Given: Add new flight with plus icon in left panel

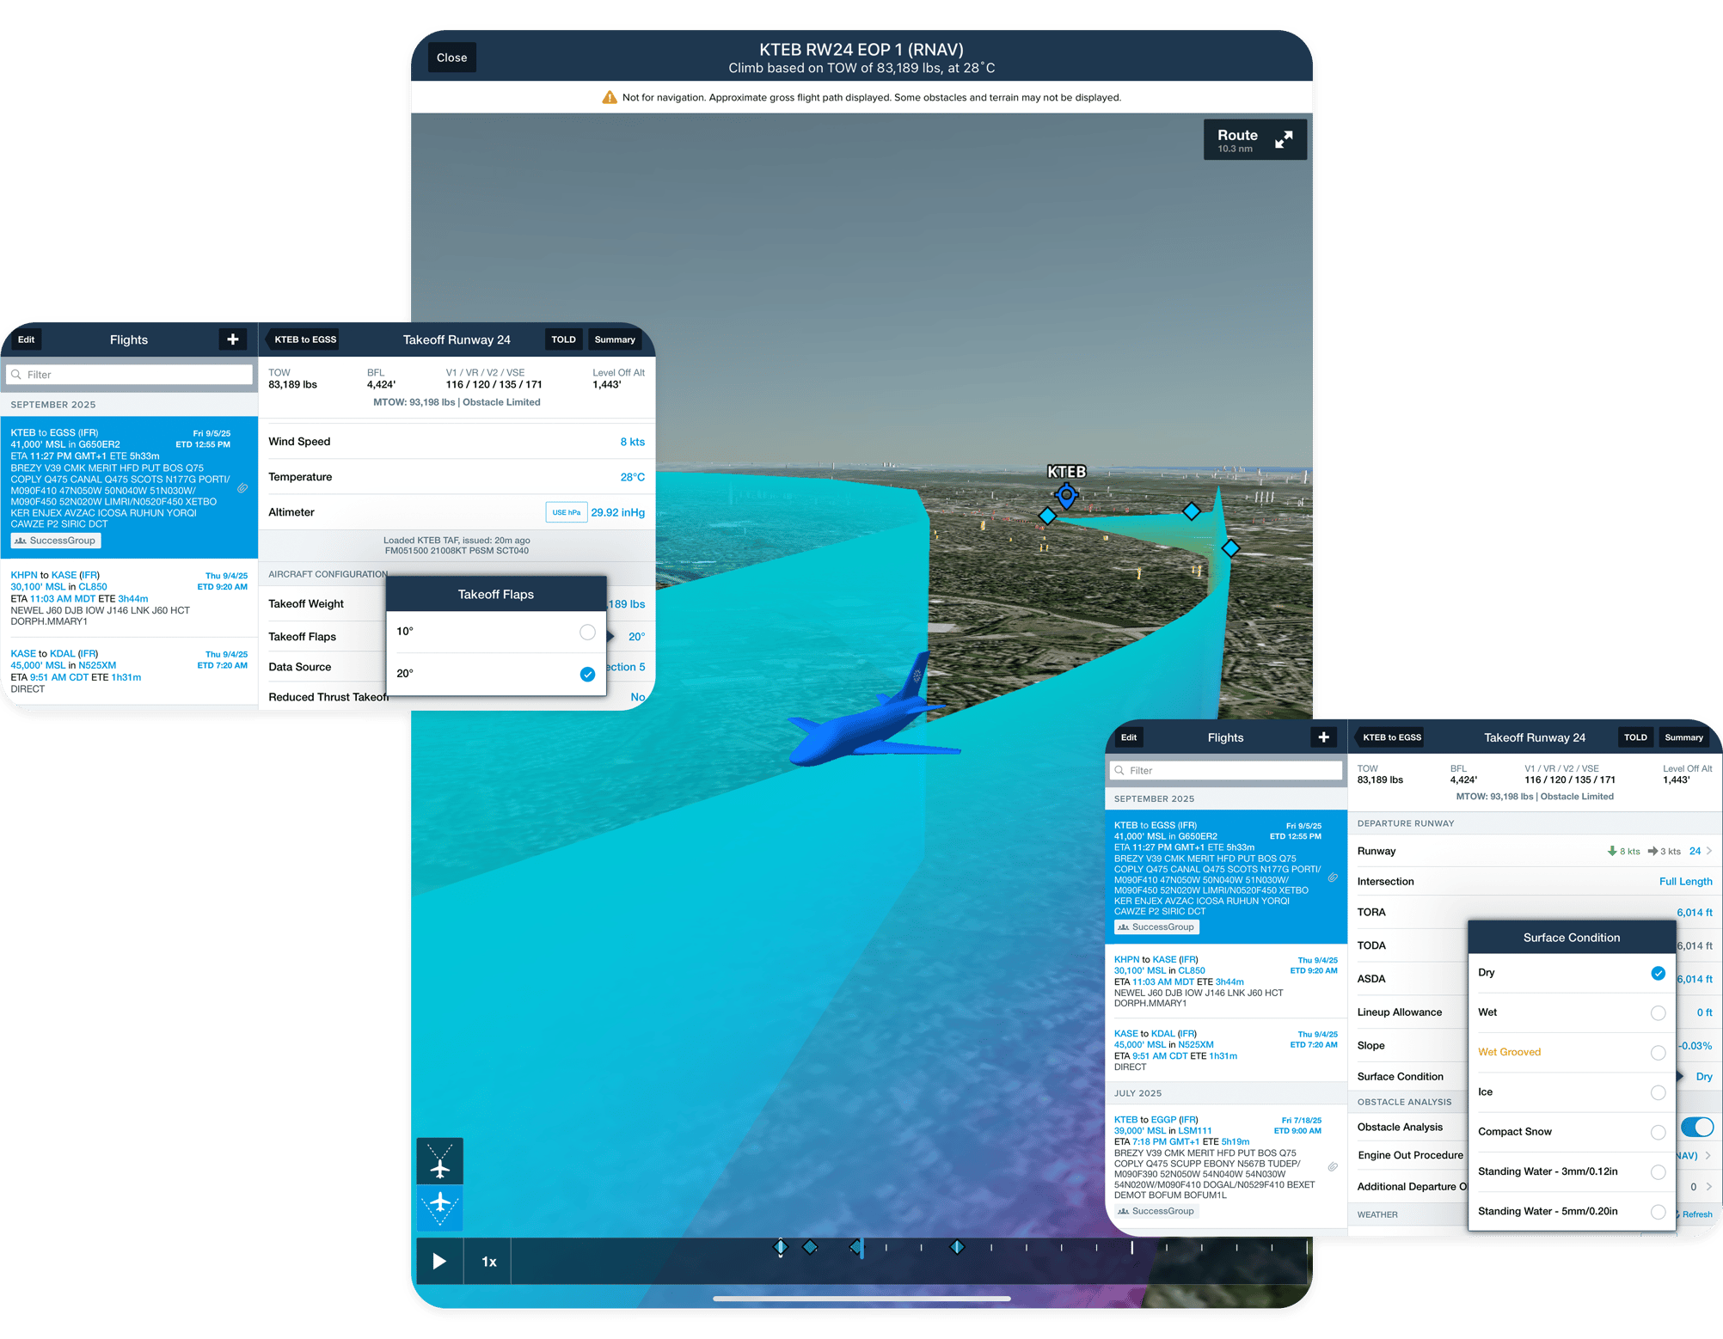Looking at the screenshot, I should click(232, 339).
